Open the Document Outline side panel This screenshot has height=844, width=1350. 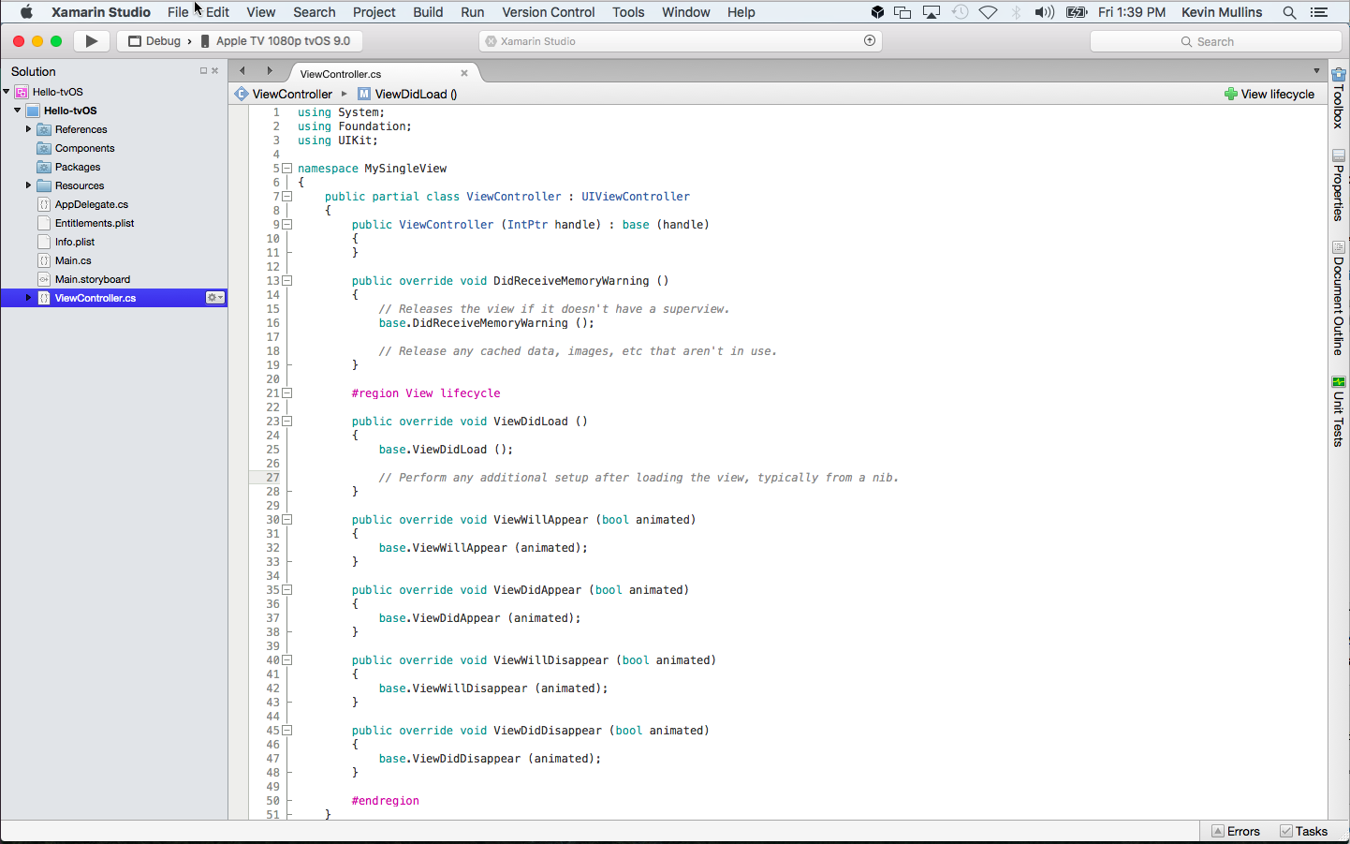1338,299
